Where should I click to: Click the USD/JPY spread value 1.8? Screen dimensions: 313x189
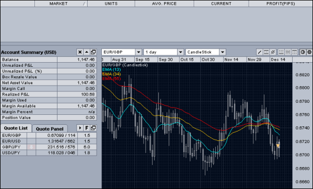click(87, 153)
